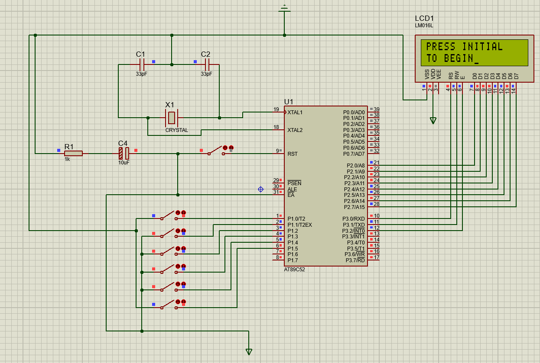Screen dimensions: 540x363
Task: Select the C4 electrolytic capacitor symbol
Action: tap(124, 153)
